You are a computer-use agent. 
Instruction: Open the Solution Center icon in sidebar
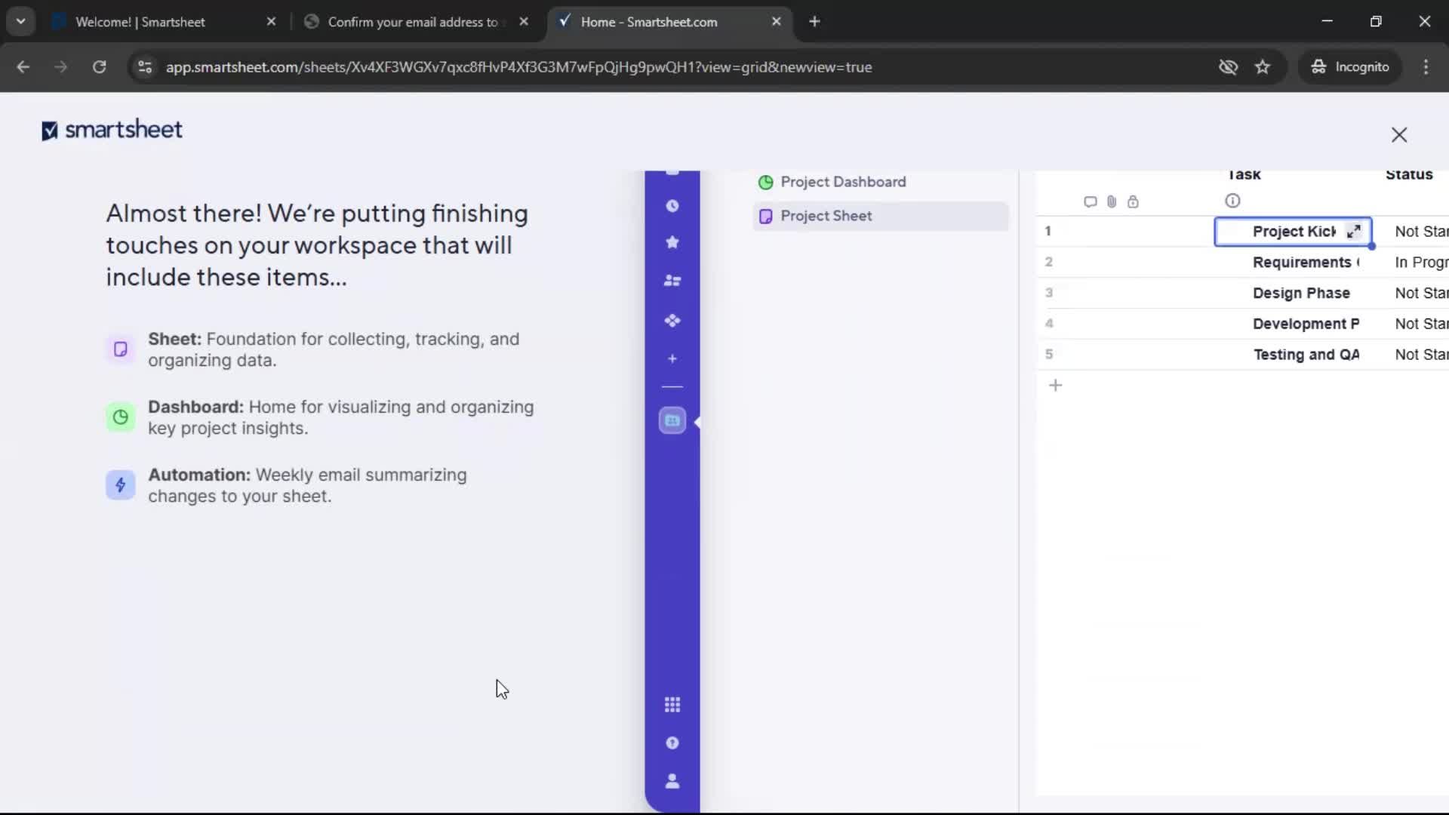(672, 320)
